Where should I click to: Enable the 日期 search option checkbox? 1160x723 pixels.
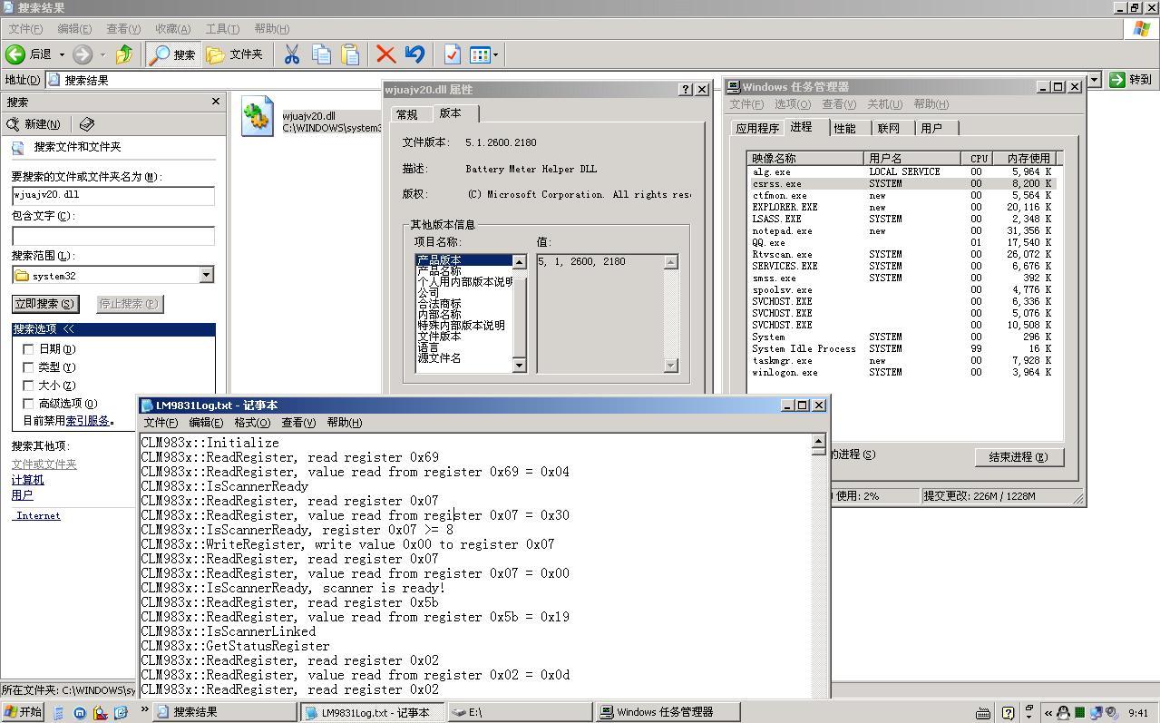(28, 349)
